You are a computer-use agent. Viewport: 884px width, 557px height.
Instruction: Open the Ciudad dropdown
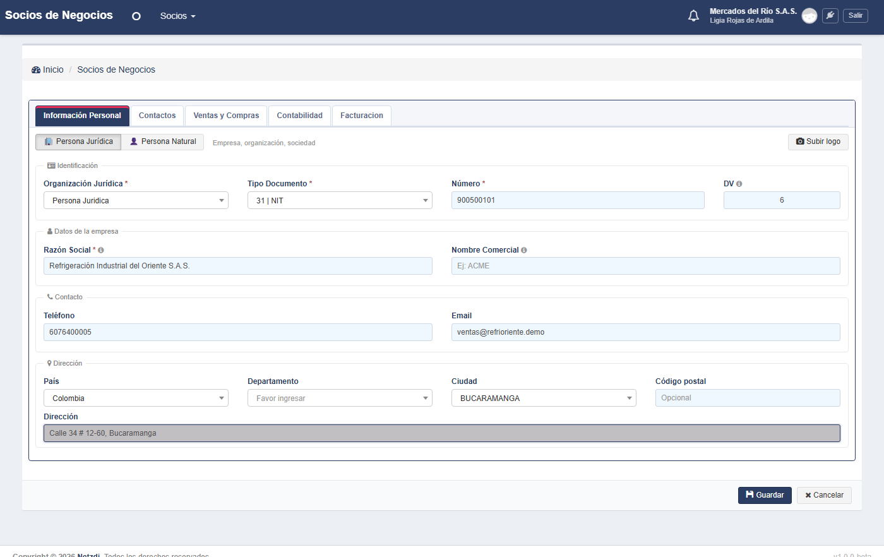coord(544,398)
